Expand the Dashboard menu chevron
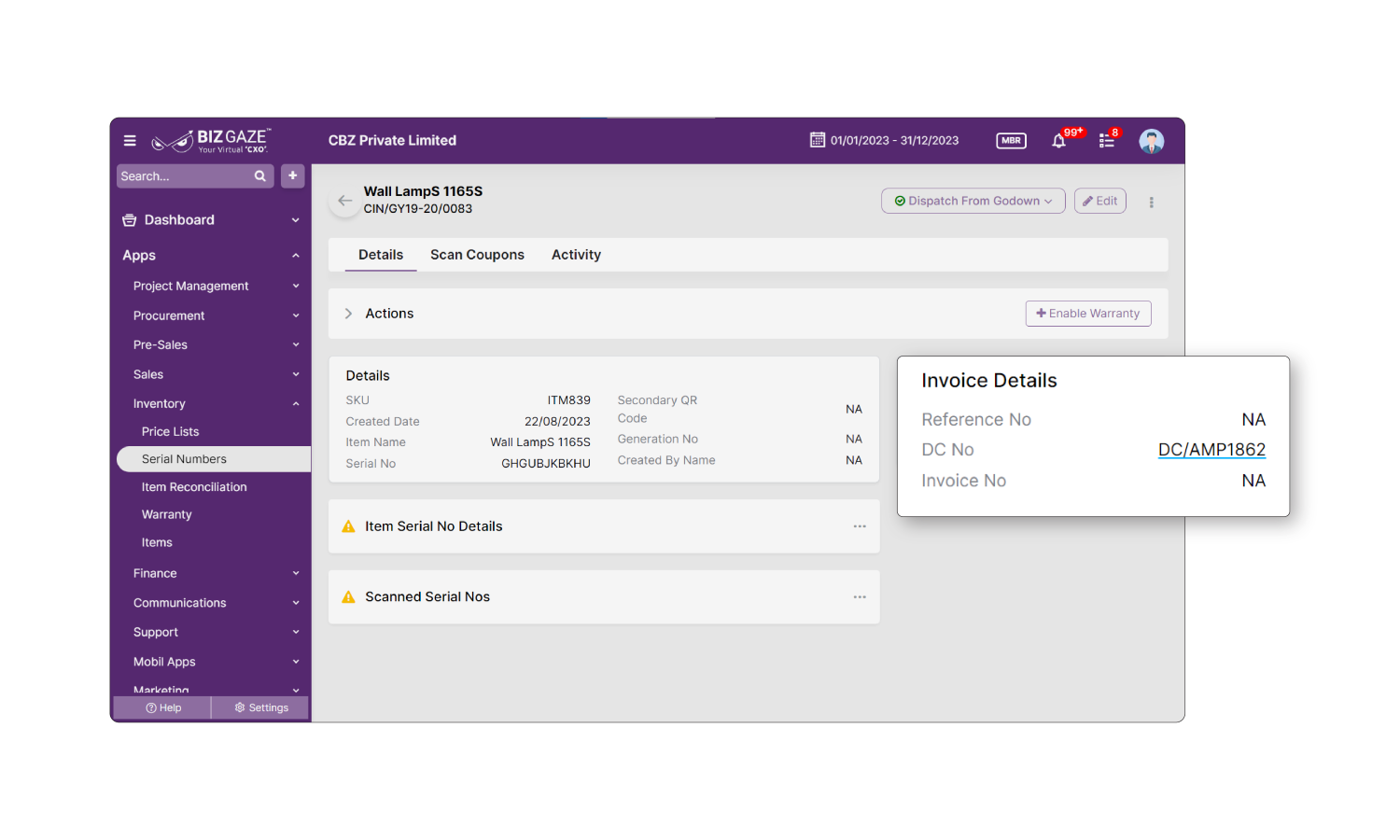Image resolution: width=1400 pixels, height=840 pixels. click(x=296, y=220)
